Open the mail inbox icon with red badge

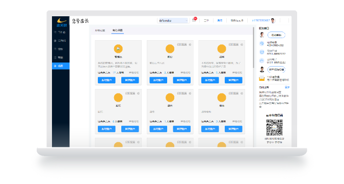[x=194, y=20]
